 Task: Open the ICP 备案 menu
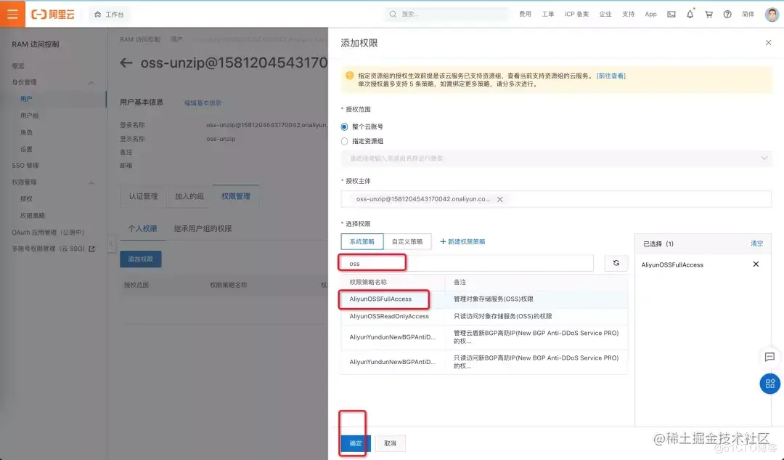[576, 14]
